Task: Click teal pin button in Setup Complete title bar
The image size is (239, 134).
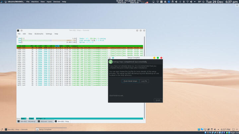Action: click(x=113, y=58)
